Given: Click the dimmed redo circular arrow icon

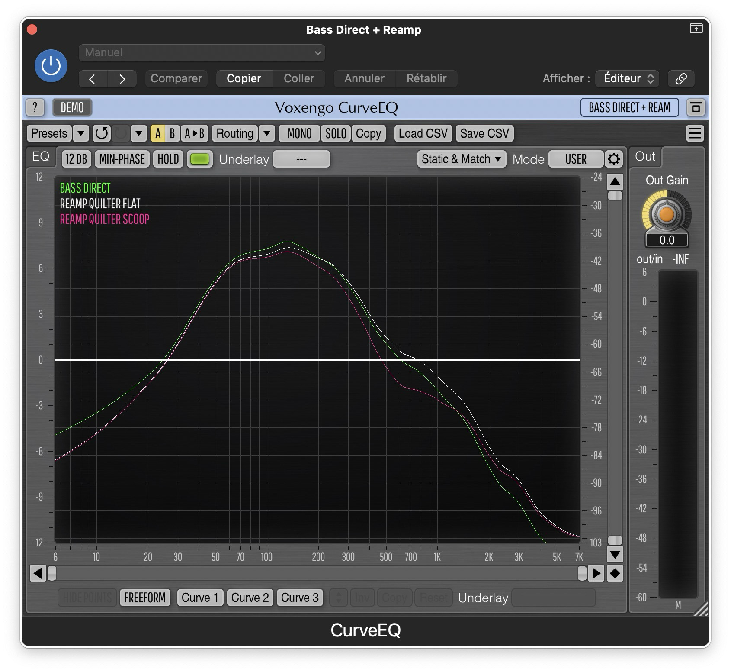Looking at the screenshot, I should [x=121, y=133].
